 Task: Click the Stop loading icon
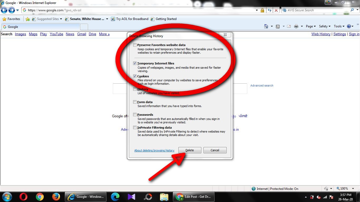pyautogui.click(x=276, y=10)
